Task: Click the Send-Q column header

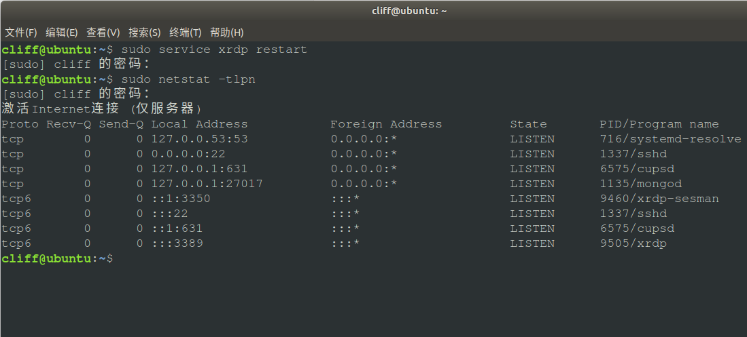Action: tap(121, 124)
